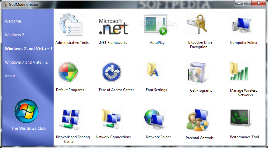Click the Administrative Tools label
This screenshot has width=268, height=148.
72,43
